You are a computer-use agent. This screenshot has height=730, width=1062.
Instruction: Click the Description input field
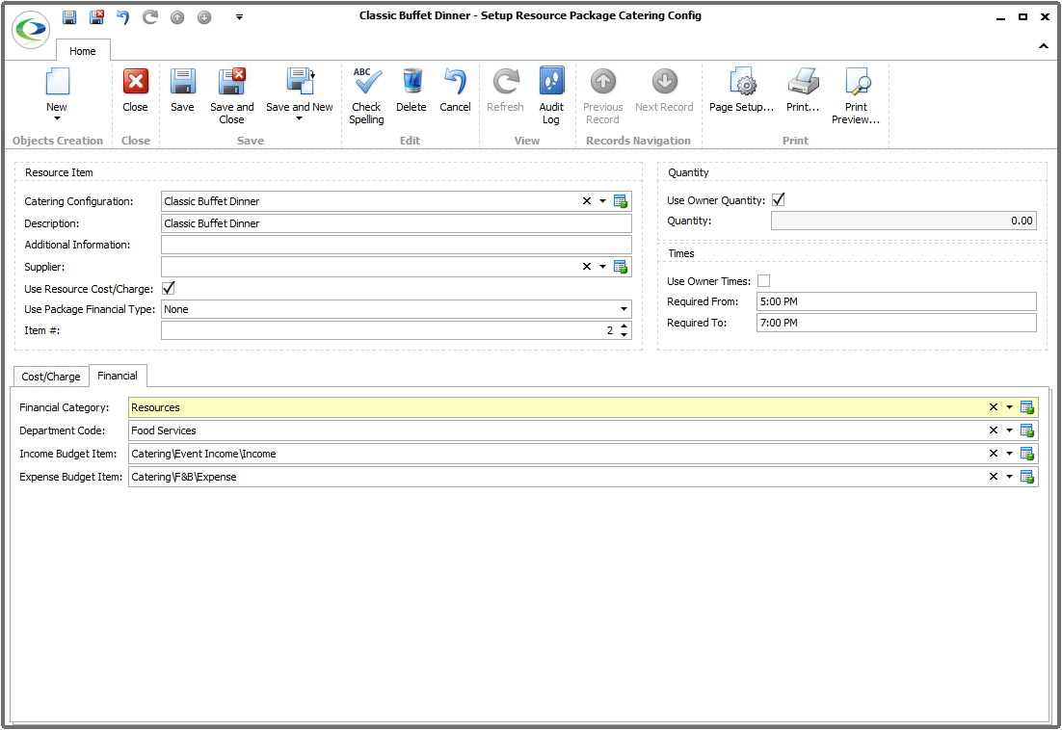point(396,223)
